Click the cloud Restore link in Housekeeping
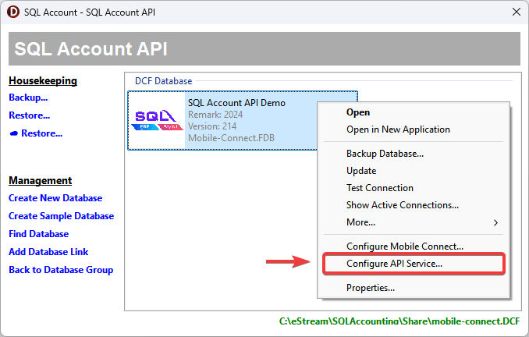 click(x=36, y=133)
